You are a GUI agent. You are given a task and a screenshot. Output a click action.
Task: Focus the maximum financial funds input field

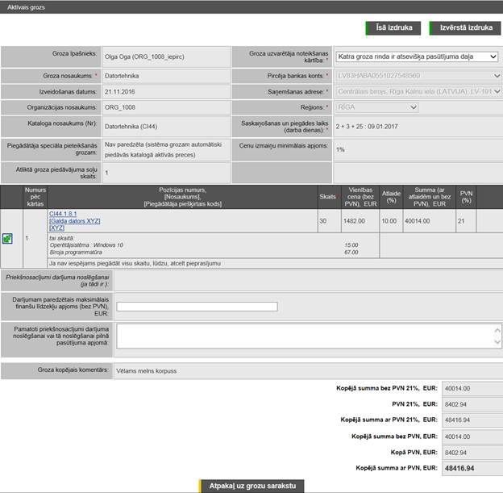(x=197, y=307)
